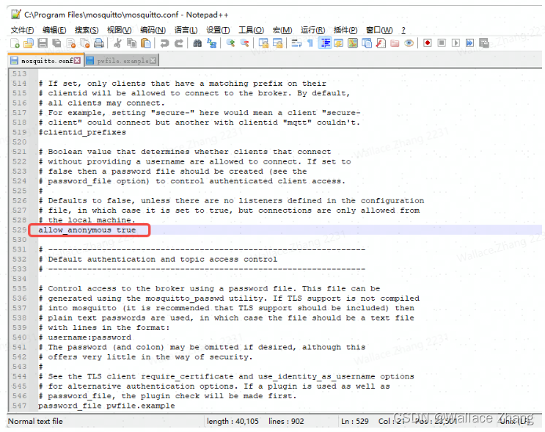Click the Copy icon

coord(132,43)
